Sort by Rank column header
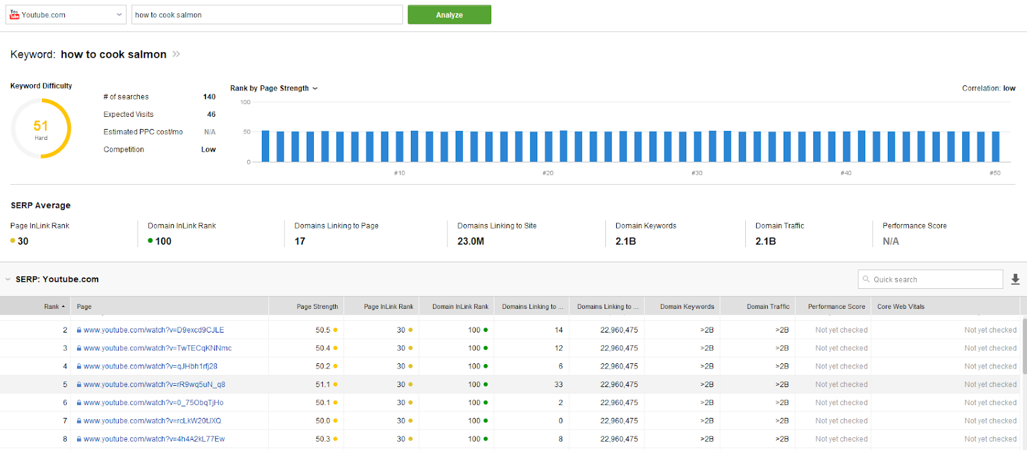Image resolution: width=1027 pixels, height=450 pixels. pyautogui.click(x=55, y=307)
